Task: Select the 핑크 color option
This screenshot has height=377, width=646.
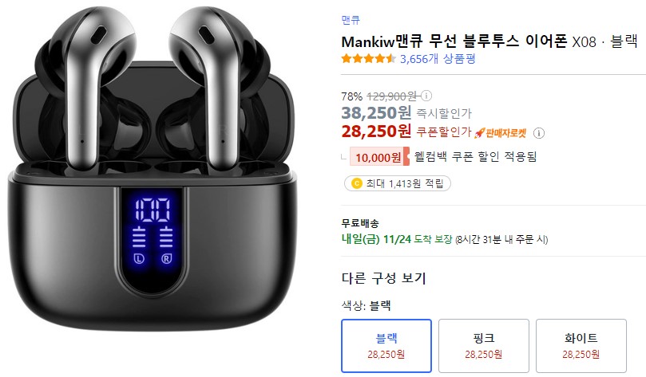Action: coord(484,346)
